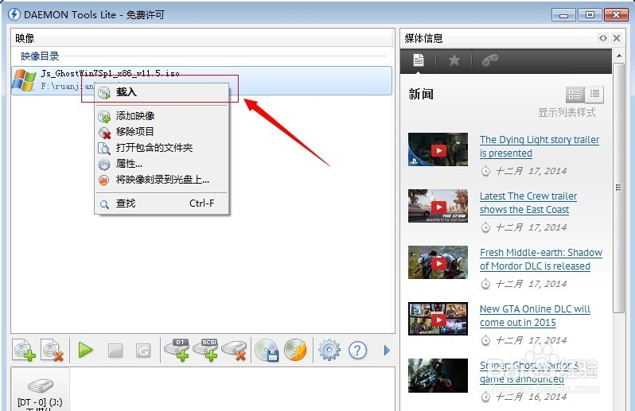Click the media info scroll up arrow
Image resolution: width=635 pixels, height=411 pixels.
click(618, 56)
